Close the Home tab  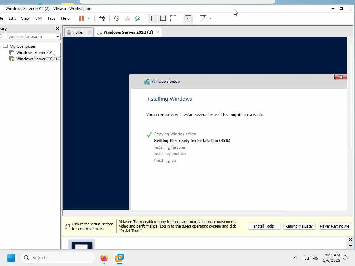pyautogui.click(x=89, y=32)
